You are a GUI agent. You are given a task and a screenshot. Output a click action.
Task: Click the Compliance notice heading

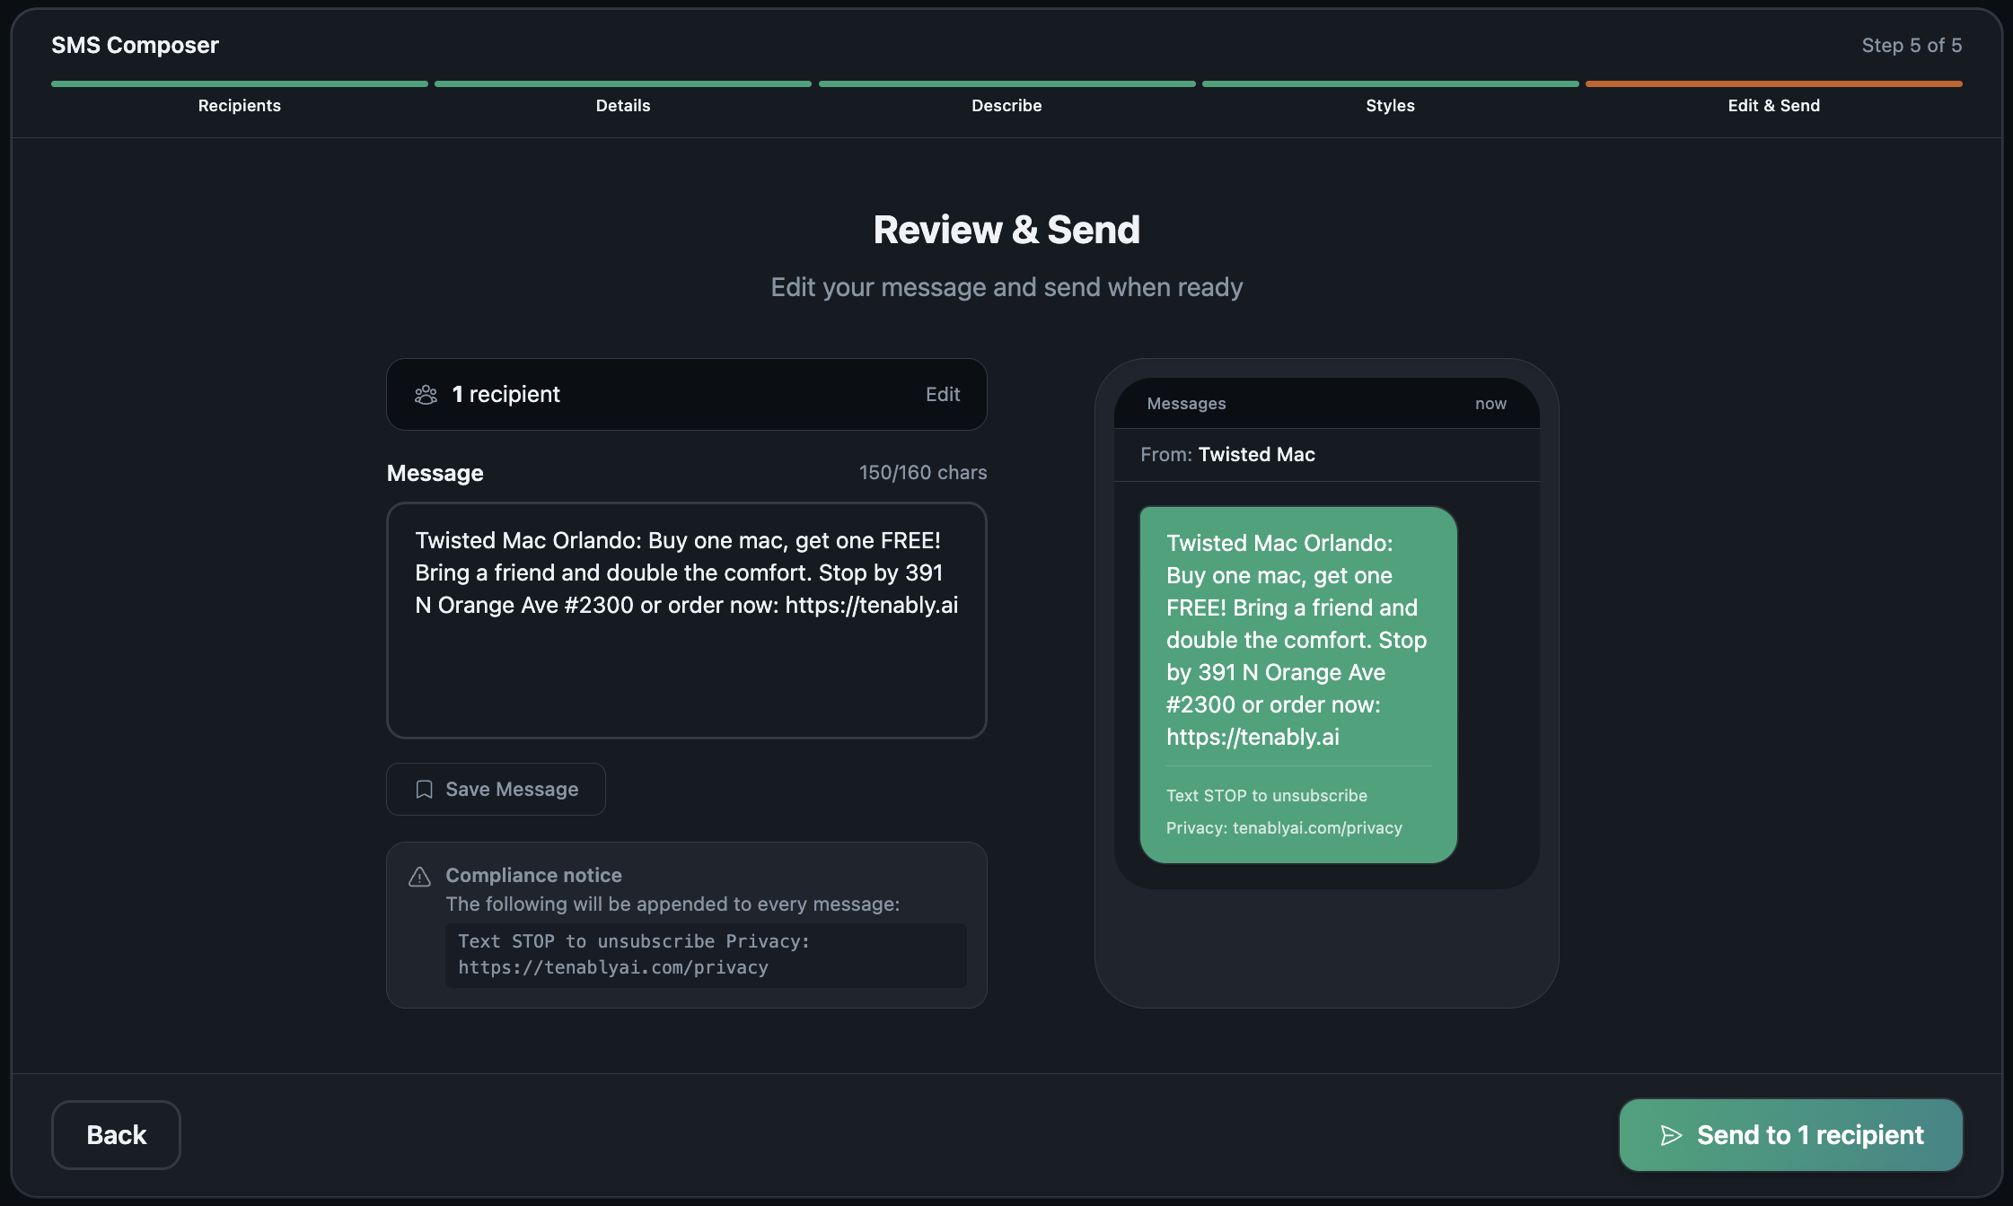pos(533,876)
